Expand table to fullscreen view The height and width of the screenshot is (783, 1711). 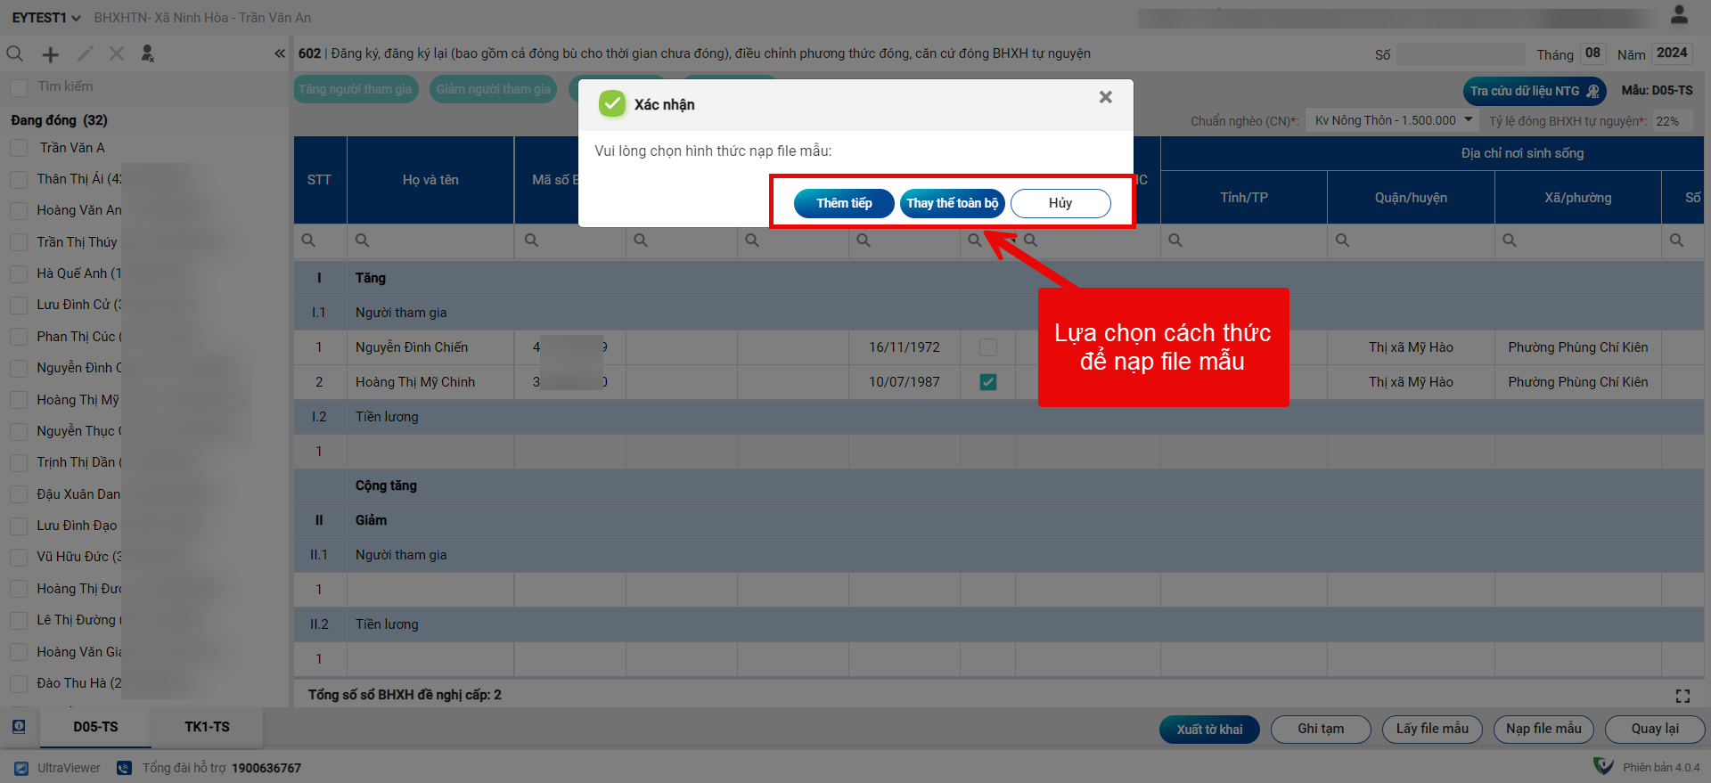[x=1682, y=696]
